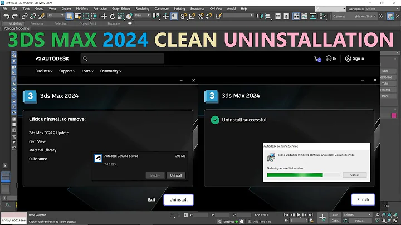The image size is (401, 225).
Task: Click the Redo arrow icon
Action: [15, 16]
